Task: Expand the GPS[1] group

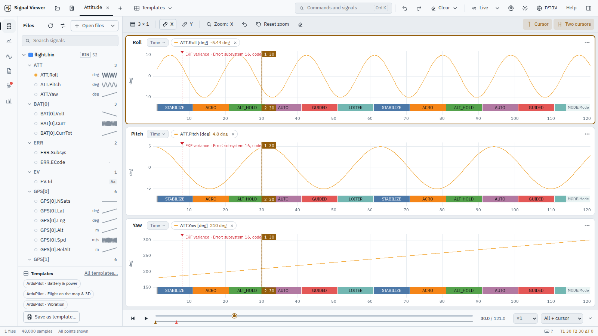Action: coord(30,259)
